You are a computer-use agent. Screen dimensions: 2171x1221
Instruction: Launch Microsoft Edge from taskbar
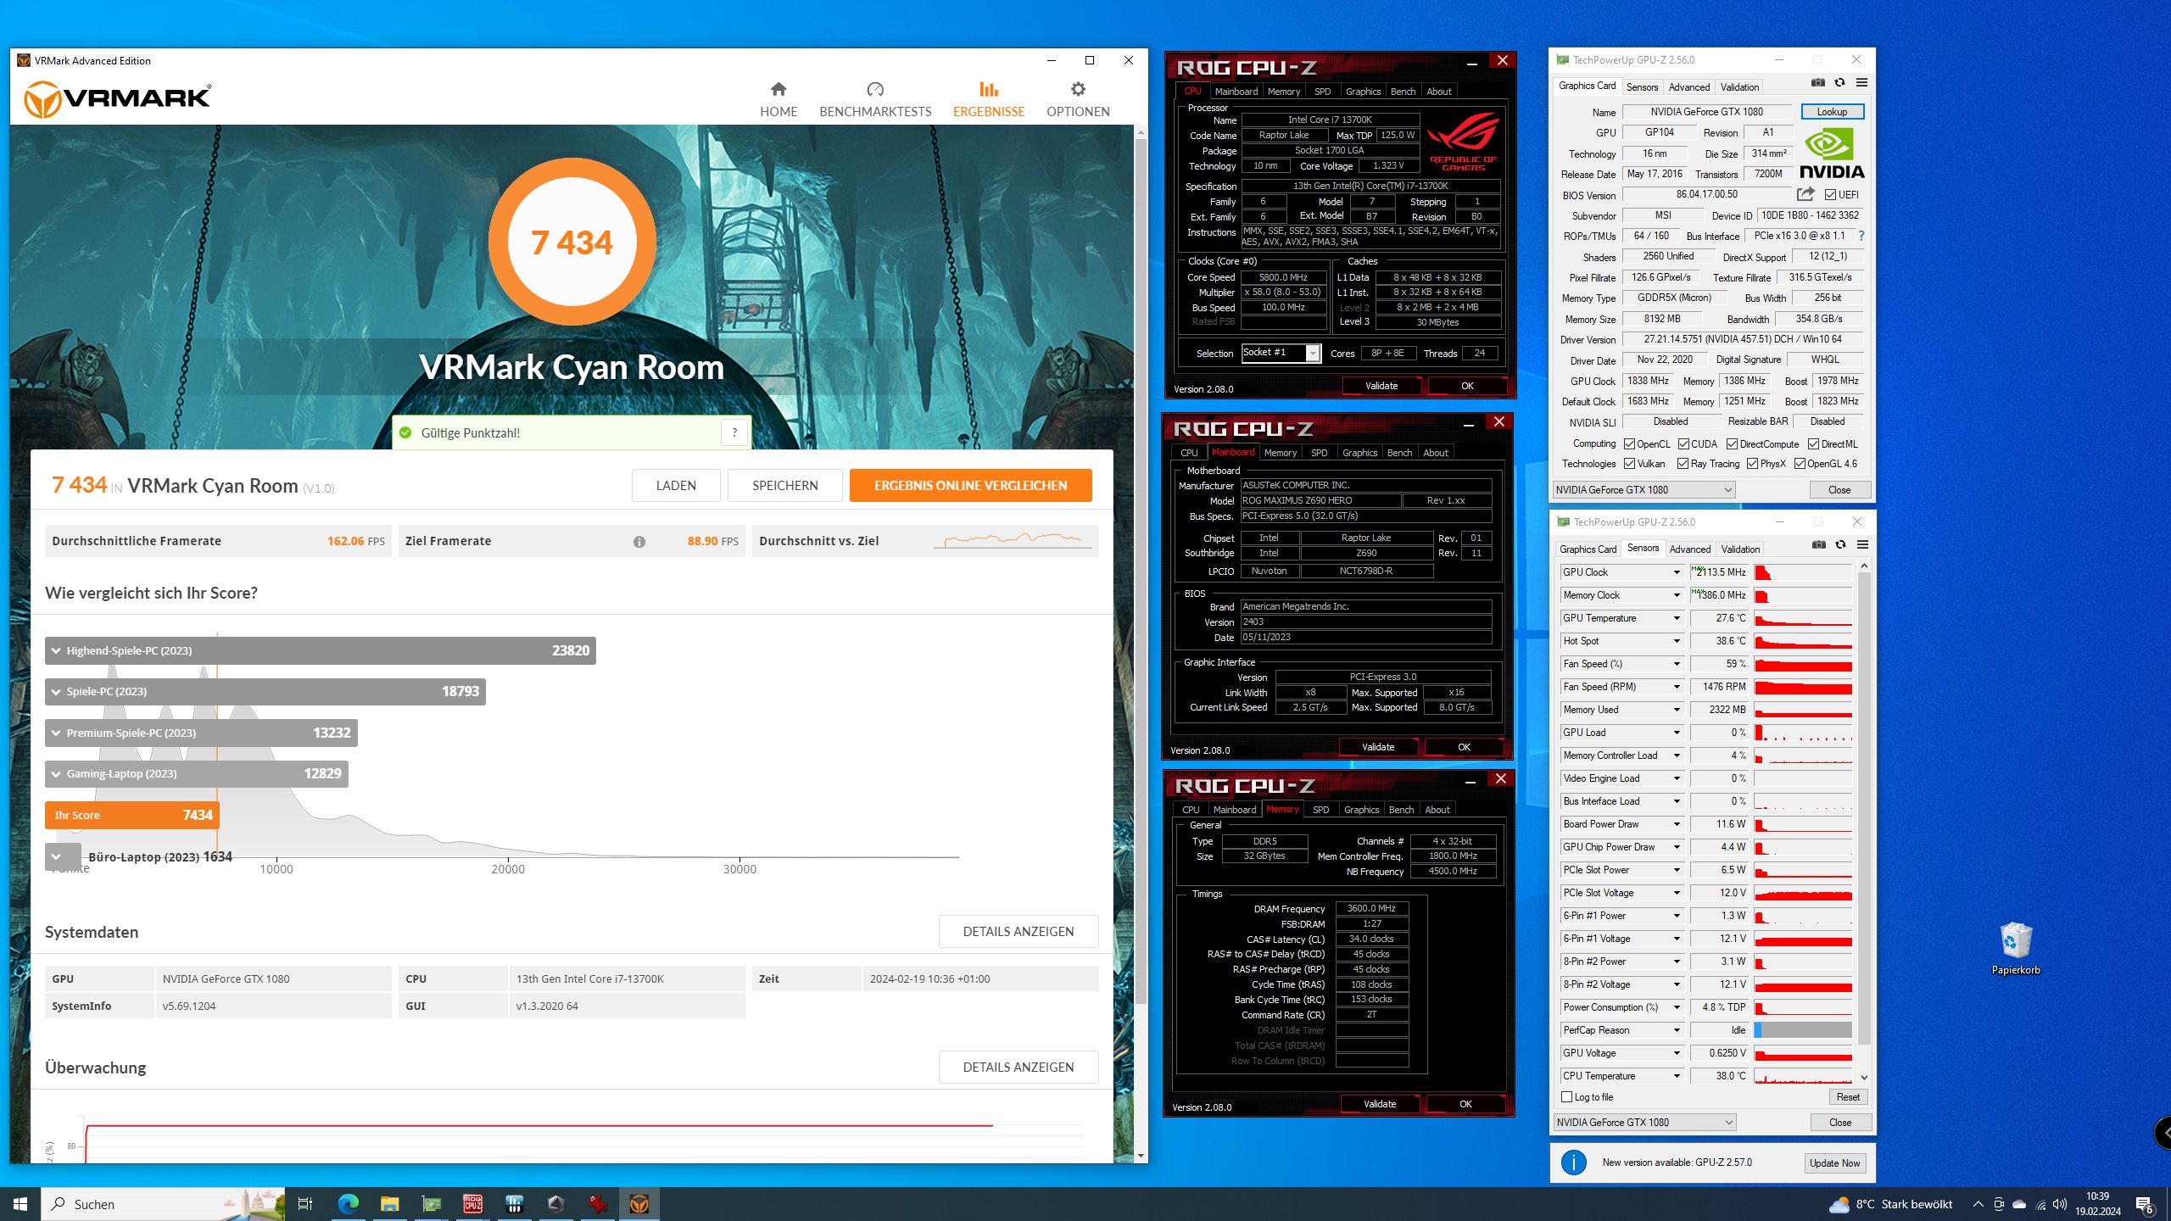(x=348, y=1204)
